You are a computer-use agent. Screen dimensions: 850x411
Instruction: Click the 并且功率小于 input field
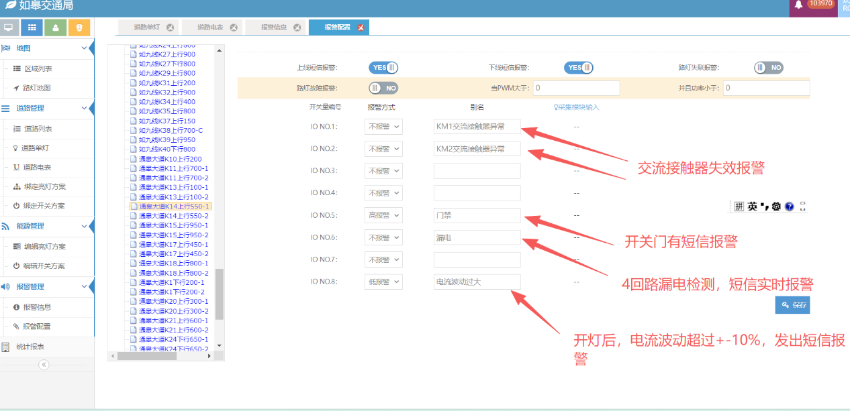pyautogui.click(x=766, y=88)
